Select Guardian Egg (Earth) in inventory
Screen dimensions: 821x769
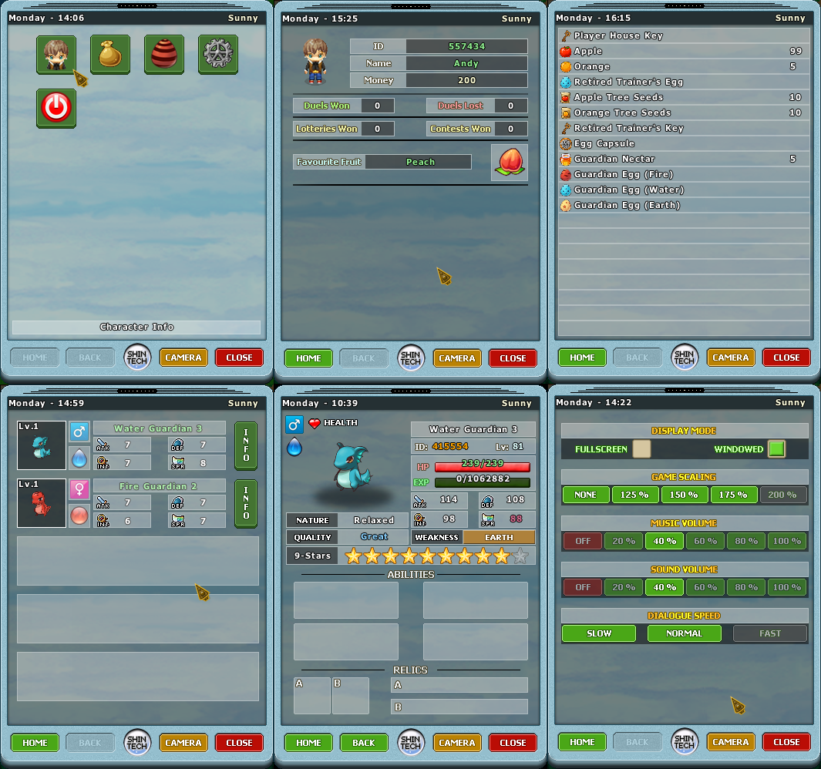pos(684,205)
